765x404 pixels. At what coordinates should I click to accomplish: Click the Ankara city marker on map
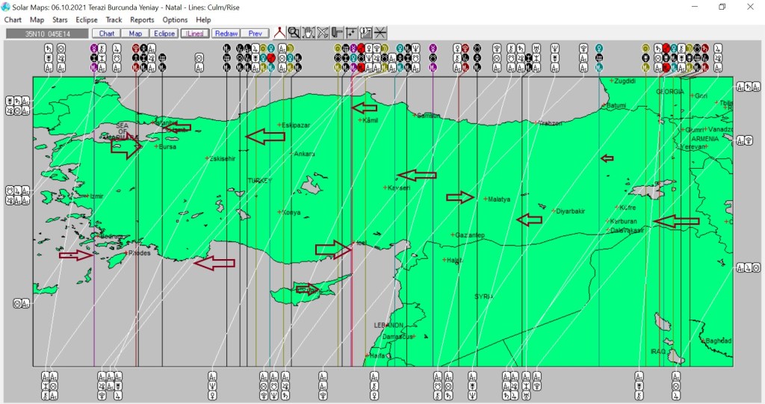click(x=291, y=154)
